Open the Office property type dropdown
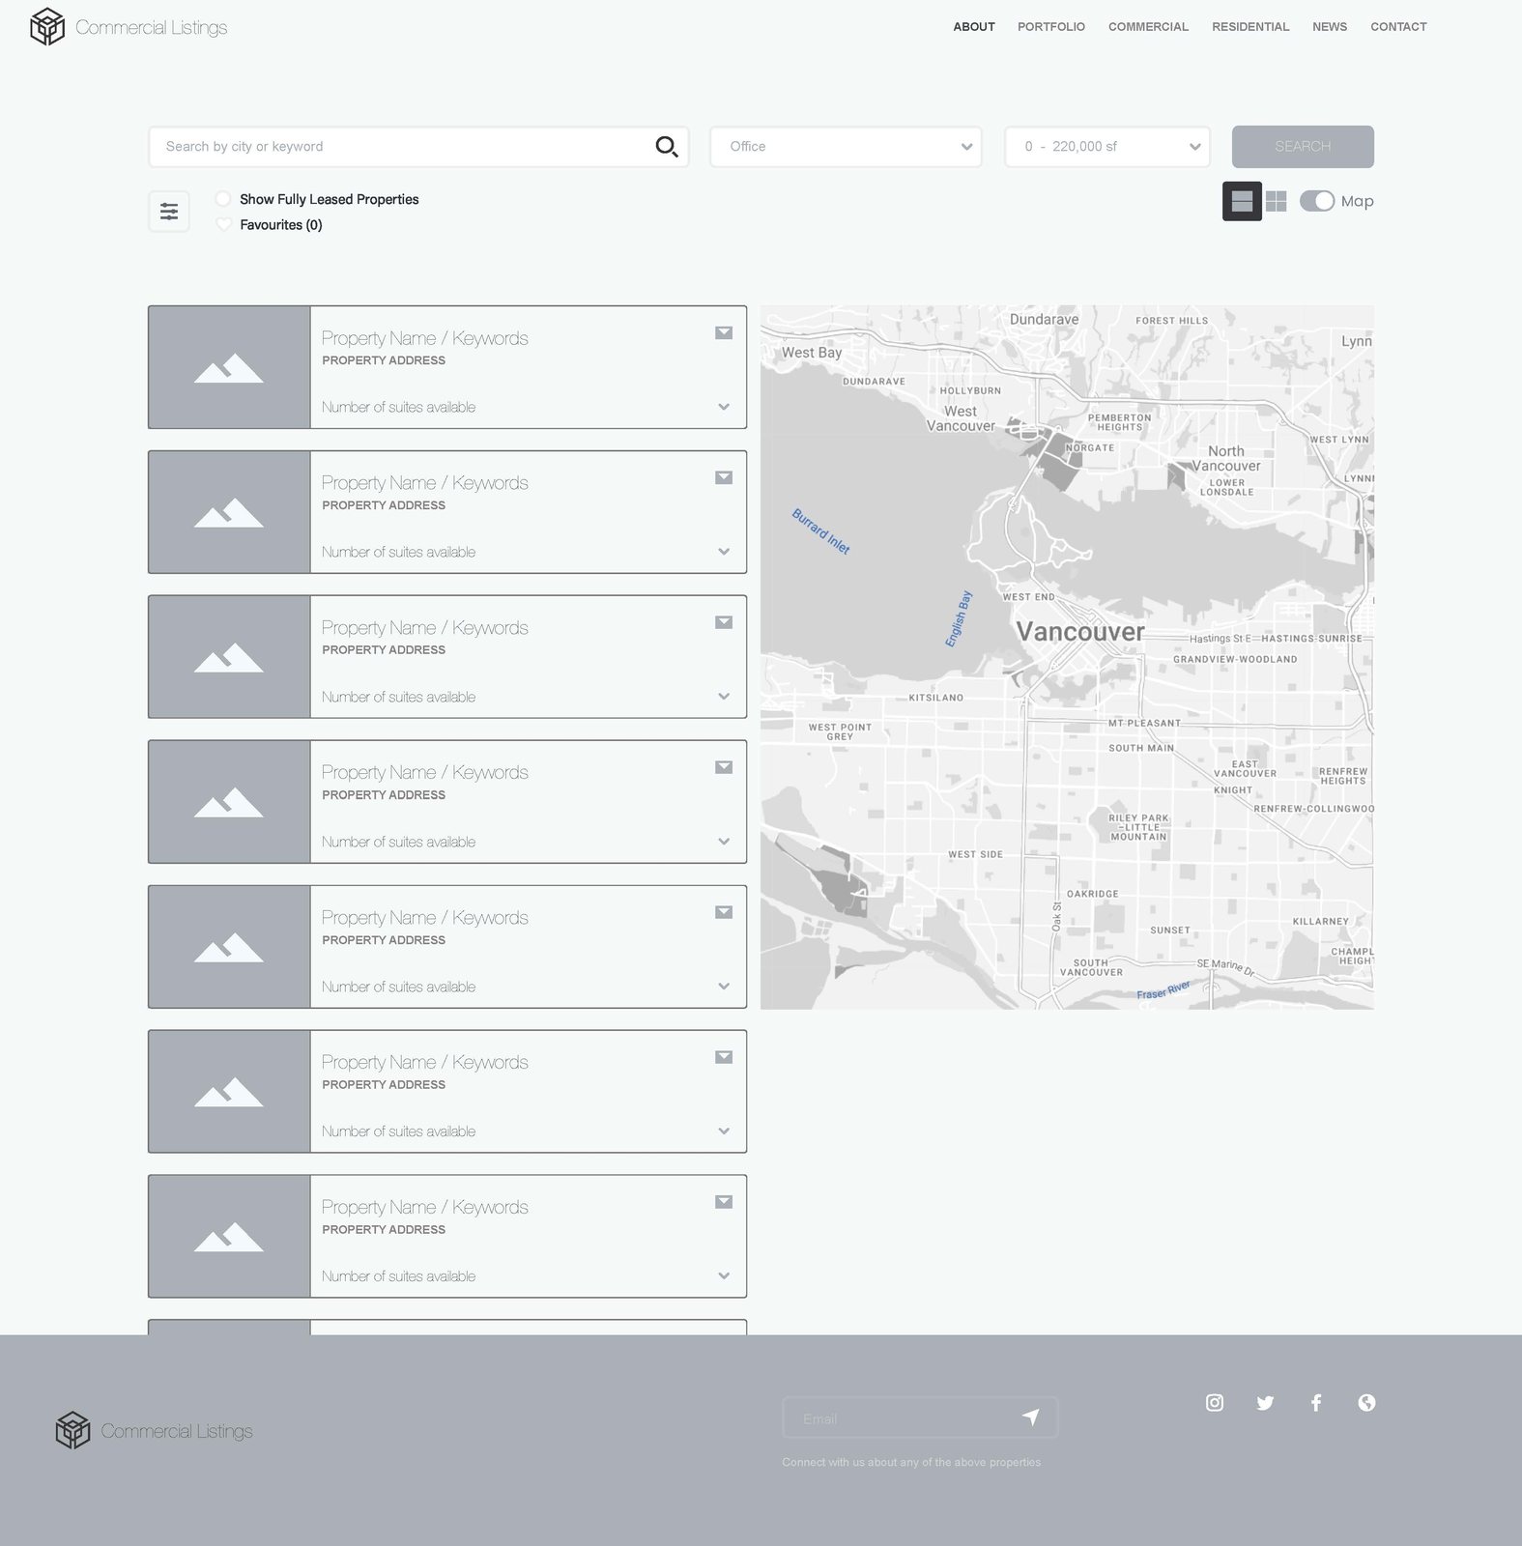Image resolution: width=1522 pixels, height=1546 pixels. [x=846, y=147]
